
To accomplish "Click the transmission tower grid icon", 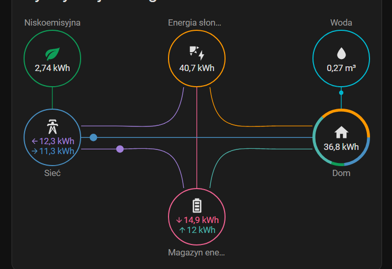I will click(52, 127).
